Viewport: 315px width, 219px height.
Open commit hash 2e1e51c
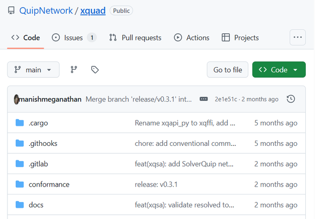(x=226, y=99)
